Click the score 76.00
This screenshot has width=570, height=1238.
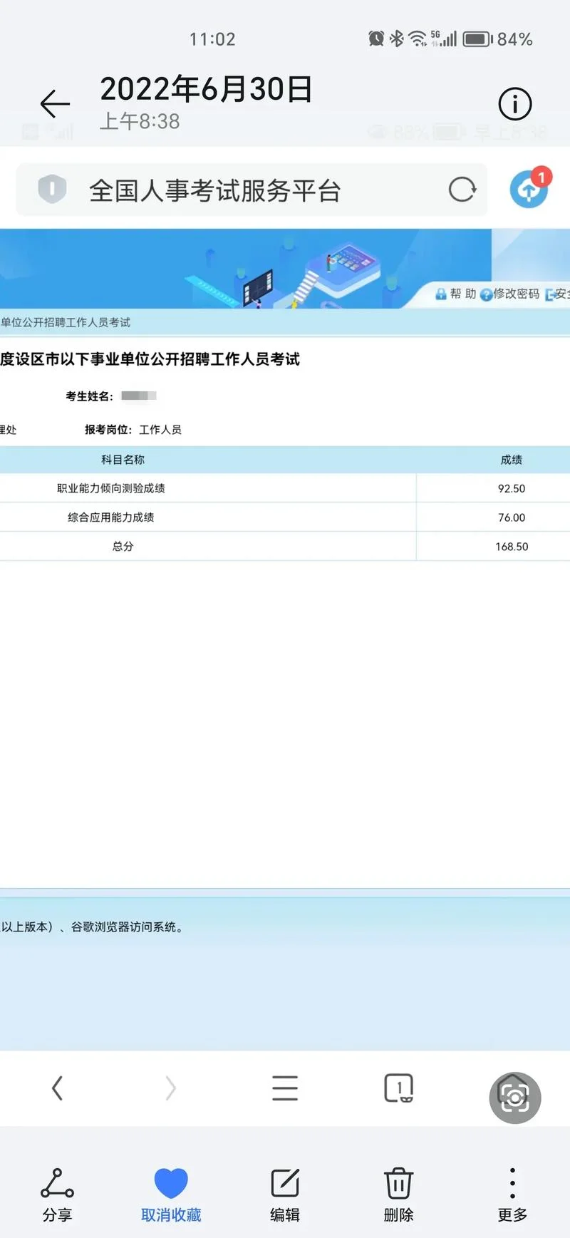pyautogui.click(x=512, y=518)
